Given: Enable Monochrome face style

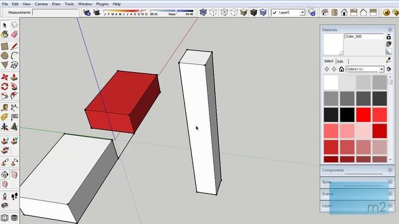Looking at the screenshot, I should (x=263, y=12).
